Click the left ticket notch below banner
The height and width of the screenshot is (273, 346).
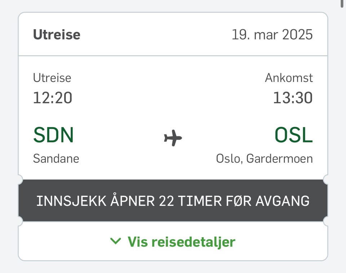coord(19,221)
